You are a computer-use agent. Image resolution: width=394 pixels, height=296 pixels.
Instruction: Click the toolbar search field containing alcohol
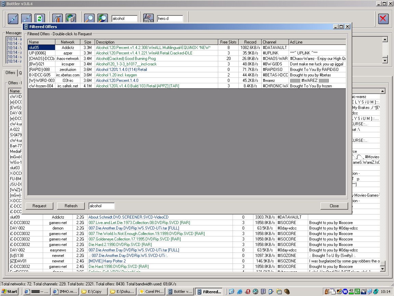[124, 18]
